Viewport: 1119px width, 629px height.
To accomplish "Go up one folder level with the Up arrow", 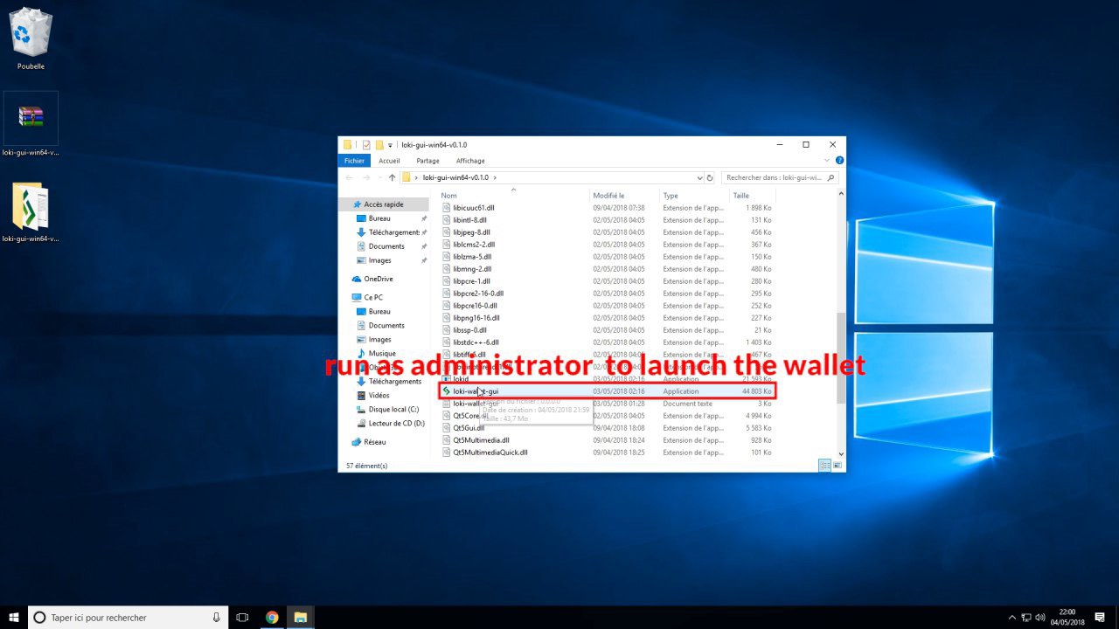I will pyautogui.click(x=393, y=177).
